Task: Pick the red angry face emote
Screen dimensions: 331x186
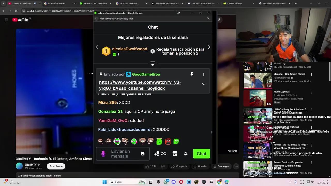Action: pos(168,141)
